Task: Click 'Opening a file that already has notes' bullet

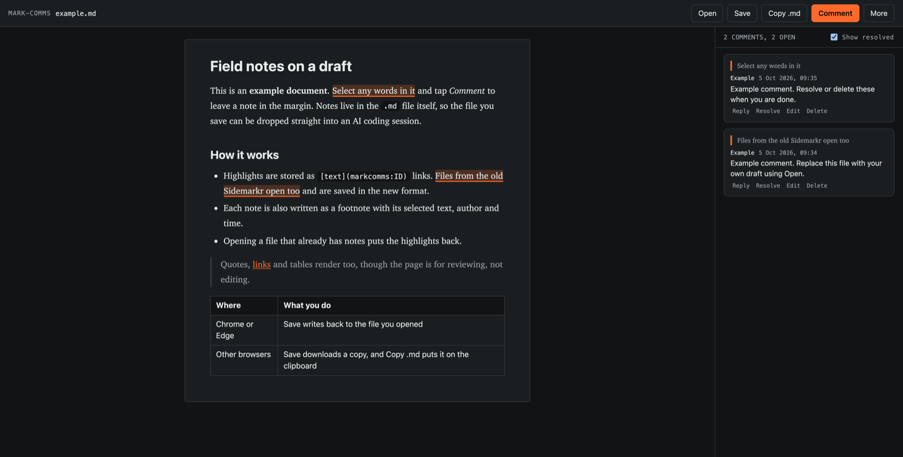Action: (343, 241)
